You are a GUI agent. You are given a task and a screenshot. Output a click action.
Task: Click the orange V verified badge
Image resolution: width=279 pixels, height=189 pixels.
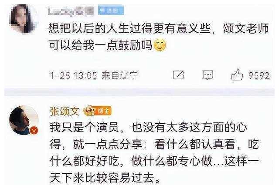[x=34, y=131]
